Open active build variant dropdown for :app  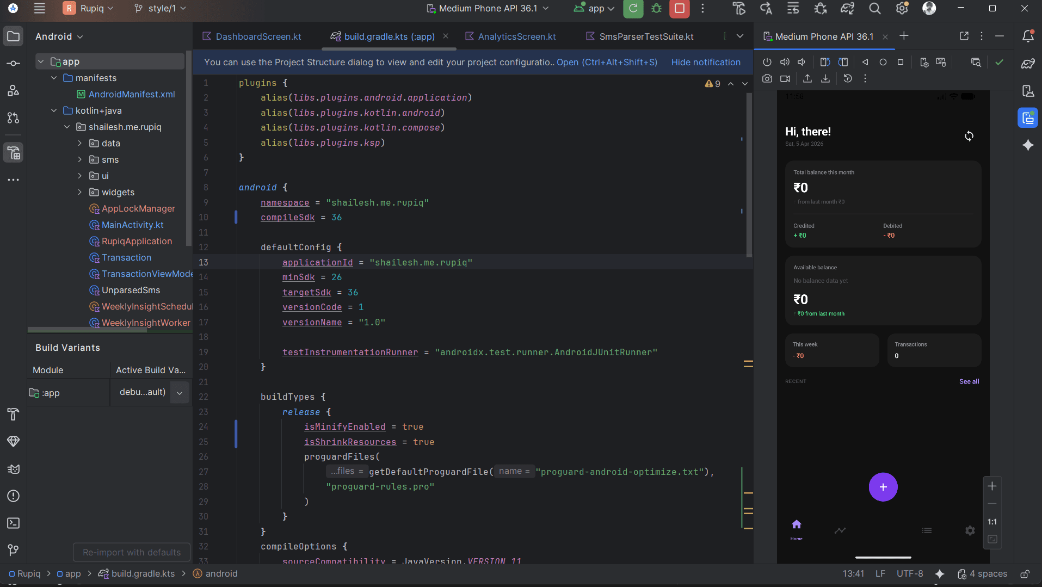click(x=180, y=393)
